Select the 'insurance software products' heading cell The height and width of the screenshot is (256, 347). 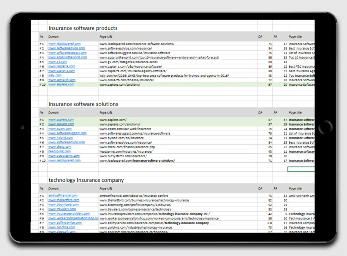pyautogui.click(x=83, y=28)
